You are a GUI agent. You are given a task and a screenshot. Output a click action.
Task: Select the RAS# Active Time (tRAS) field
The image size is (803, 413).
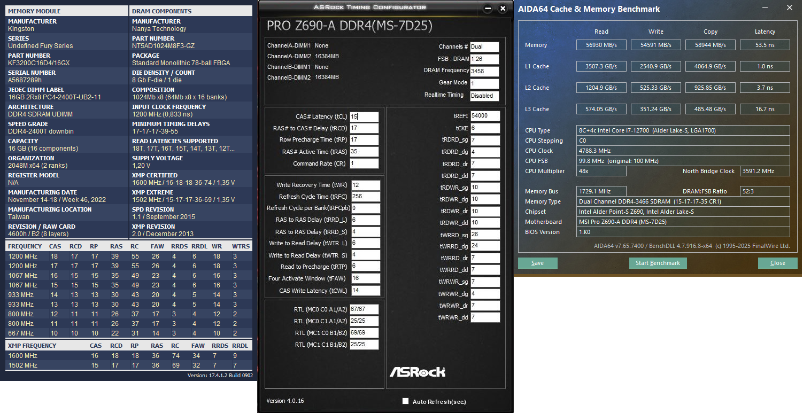(364, 152)
